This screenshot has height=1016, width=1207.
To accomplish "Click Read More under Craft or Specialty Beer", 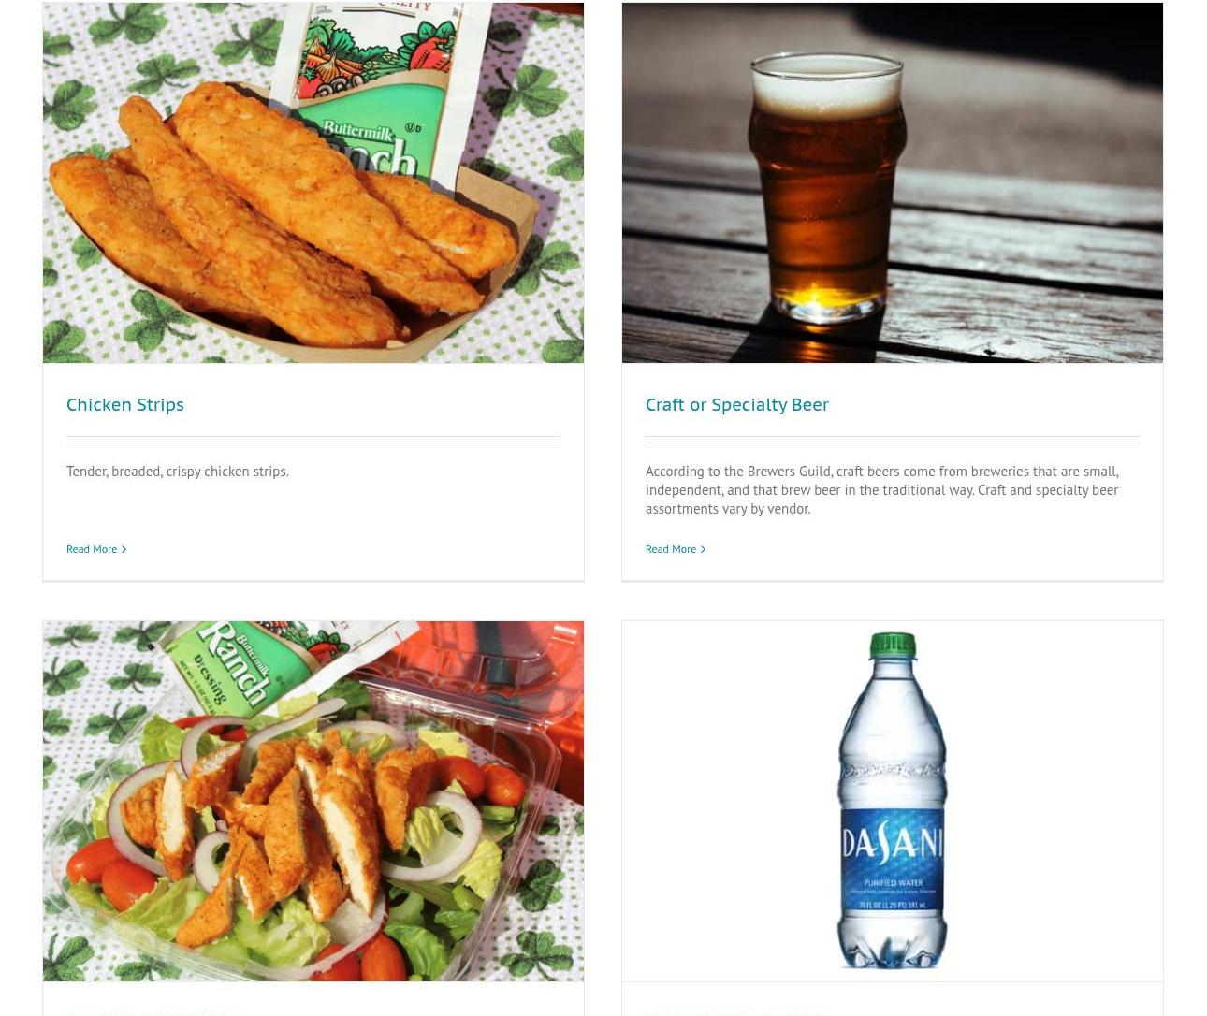I will point(671,549).
